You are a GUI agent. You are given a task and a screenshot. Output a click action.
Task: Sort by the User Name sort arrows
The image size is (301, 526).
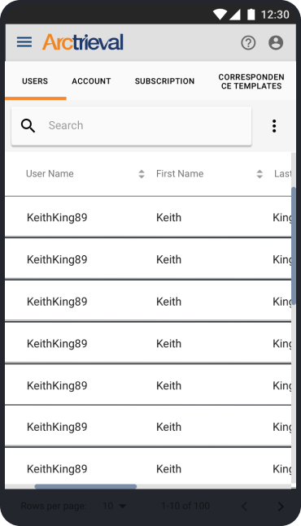[142, 174]
